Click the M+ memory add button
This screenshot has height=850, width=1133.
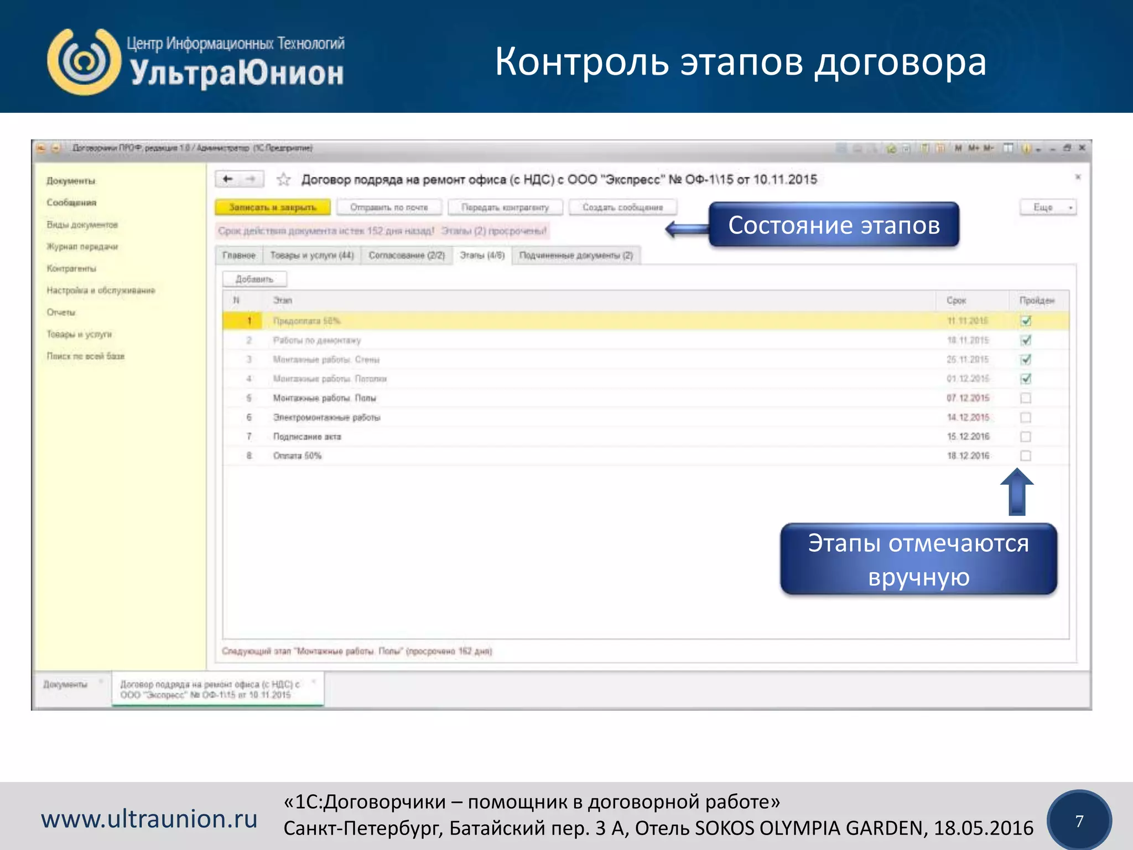(974, 148)
